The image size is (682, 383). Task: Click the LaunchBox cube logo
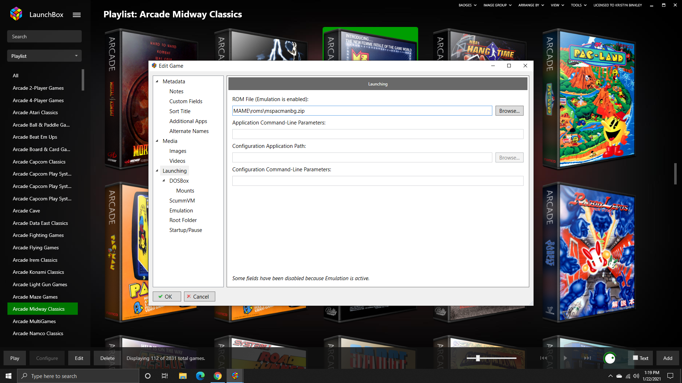(16, 14)
